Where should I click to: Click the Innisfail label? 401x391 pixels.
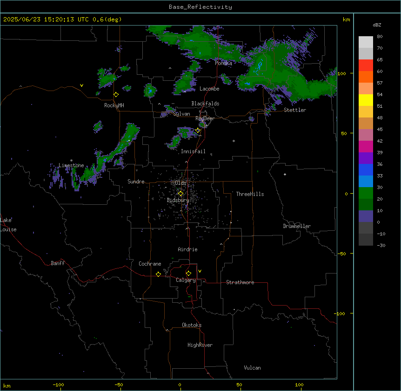[x=193, y=151]
